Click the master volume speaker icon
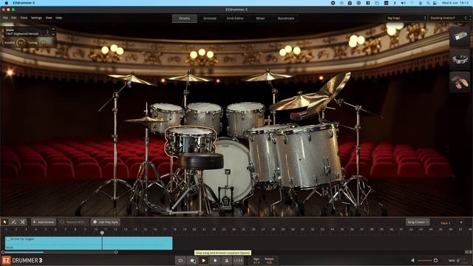The height and width of the screenshot is (266, 473). pyautogui.click(x=412, y=260)
